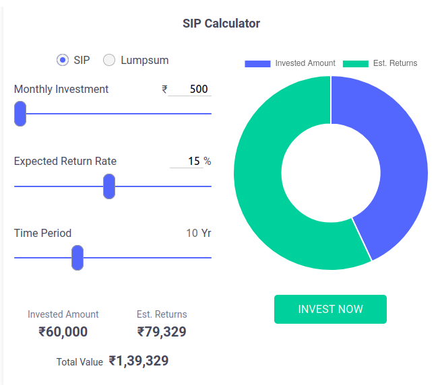
Task: Choose the Lumpsum radio option
Action: 109,60
